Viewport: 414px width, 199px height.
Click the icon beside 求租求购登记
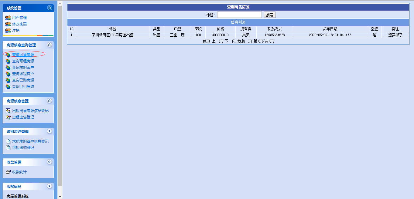[x=8, y=148]
